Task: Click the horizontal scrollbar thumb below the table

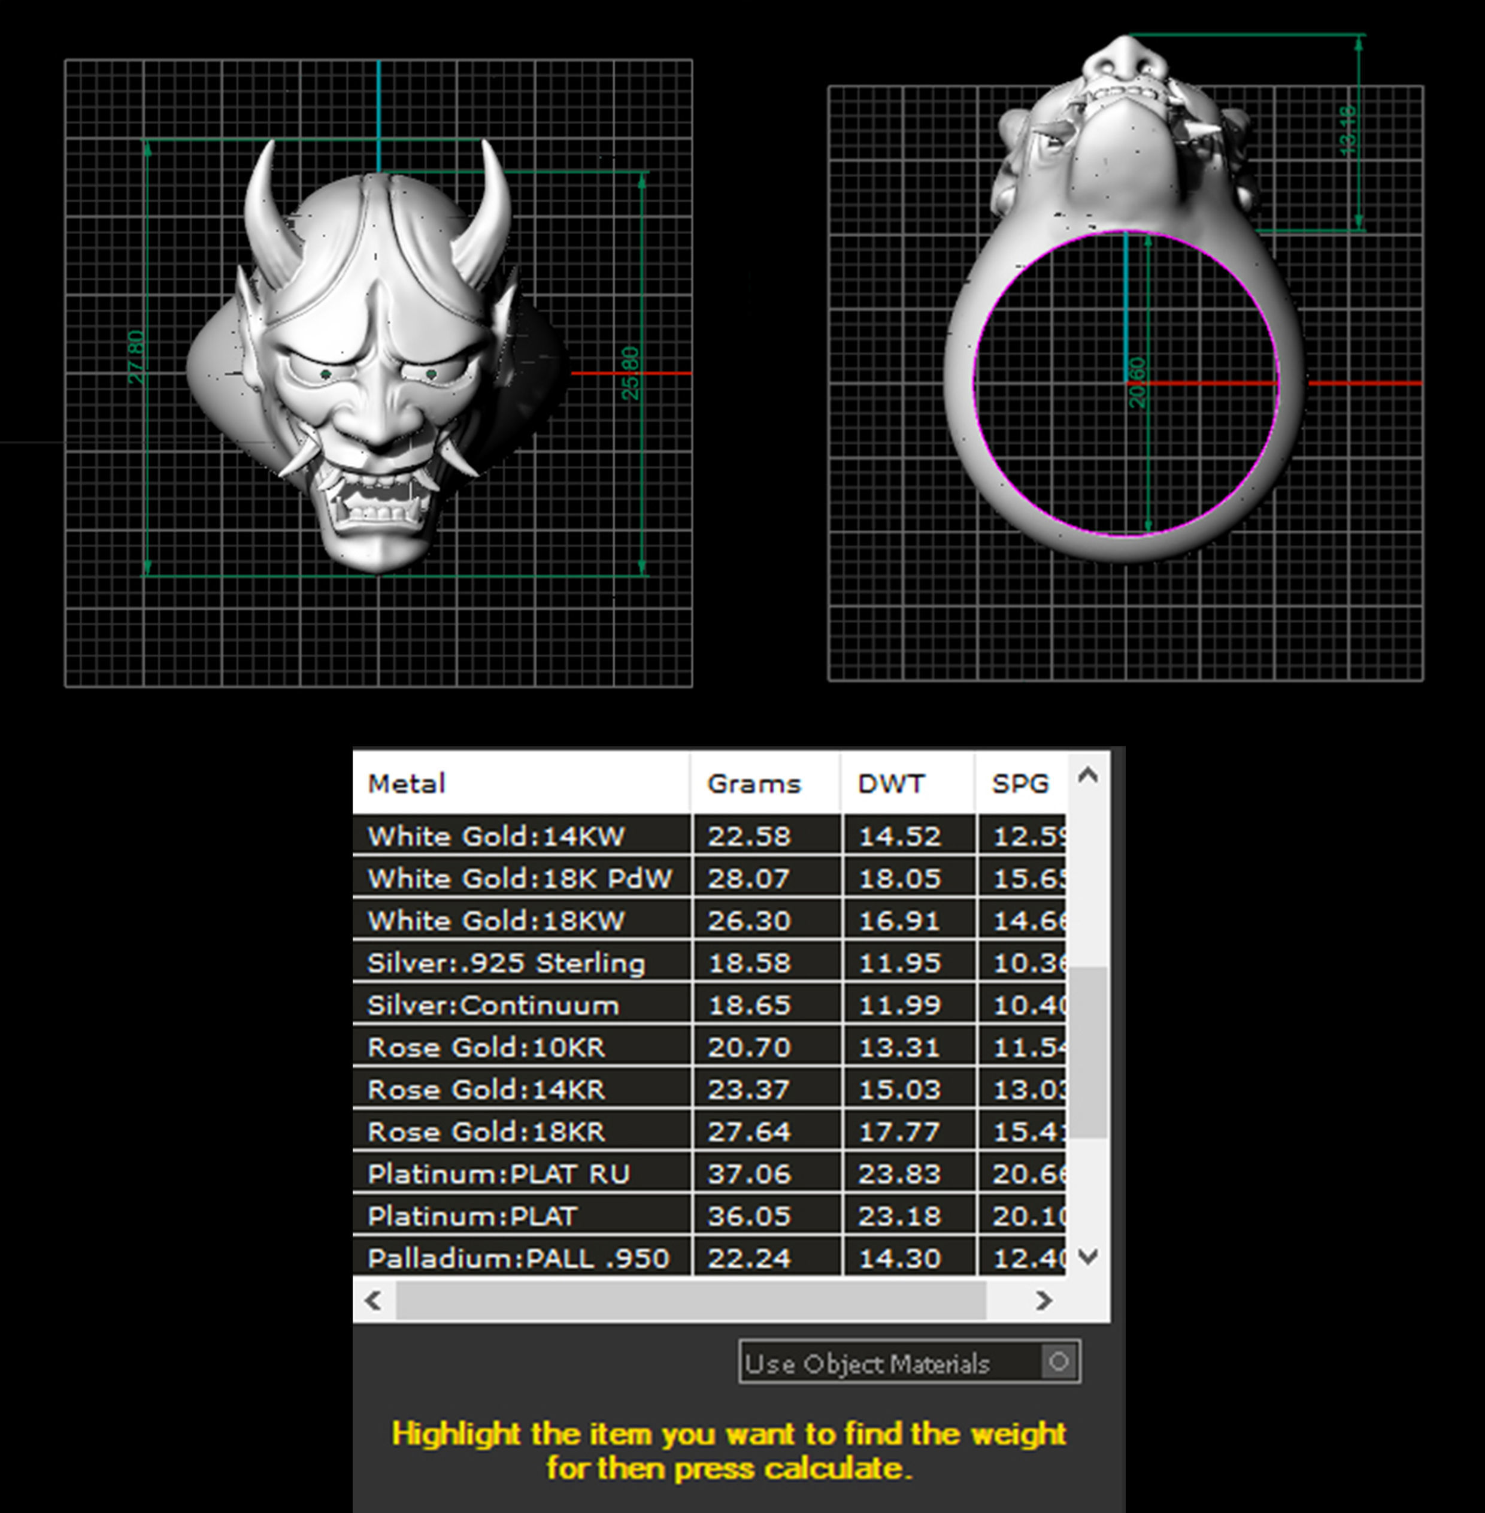Action: 691,1300
